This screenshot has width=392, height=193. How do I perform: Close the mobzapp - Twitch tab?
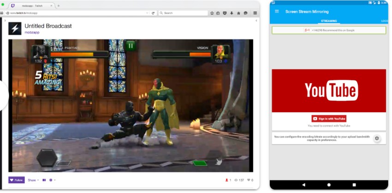(x=52, y=6)
